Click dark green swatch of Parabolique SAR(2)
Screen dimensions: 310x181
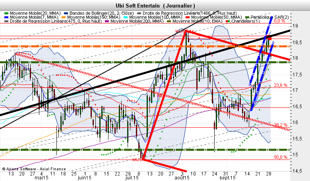click(247, 17)
